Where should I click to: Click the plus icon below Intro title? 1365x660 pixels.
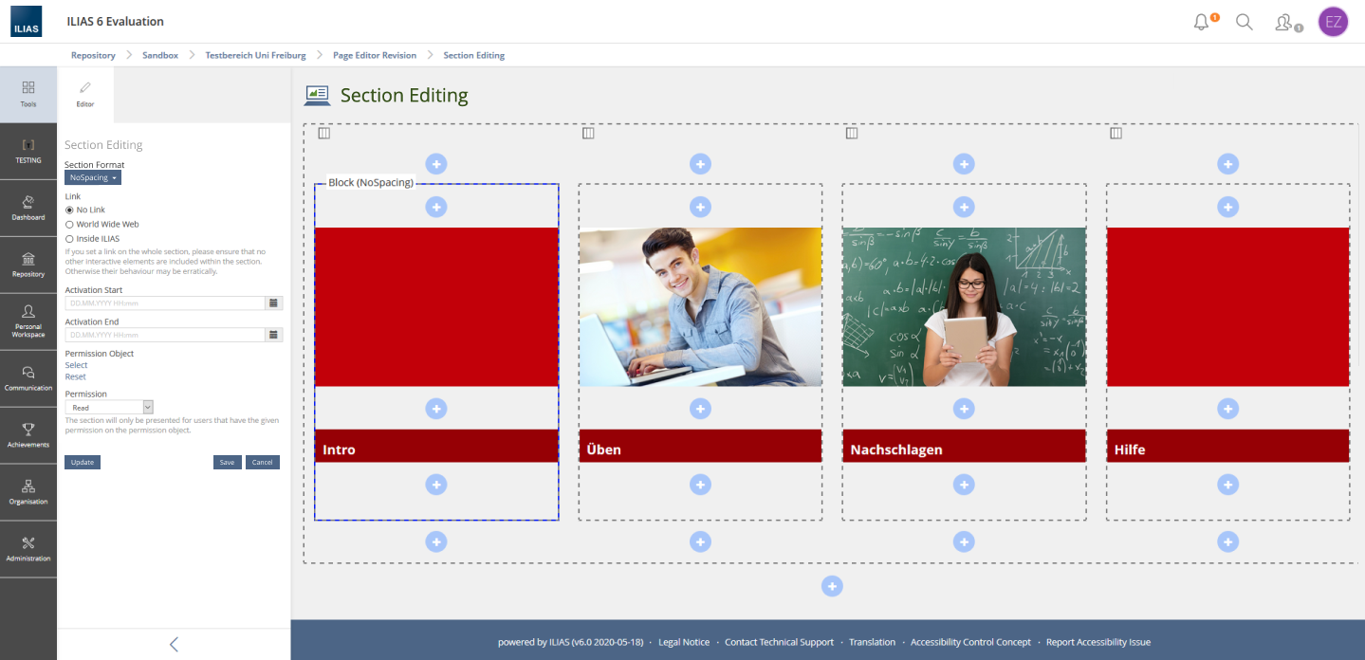click(x=435, y=485)
